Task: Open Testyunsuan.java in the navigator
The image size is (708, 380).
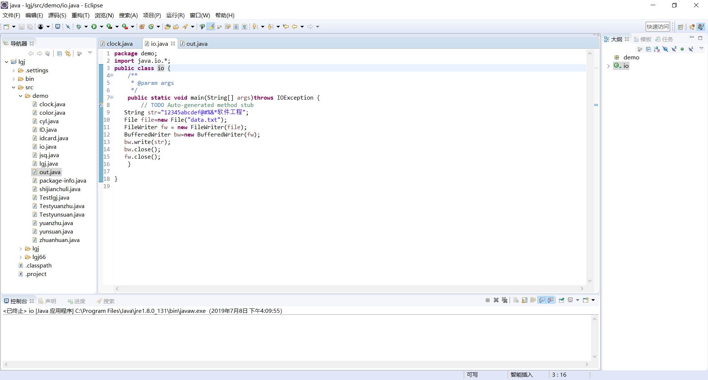Action: coord(62,215)
